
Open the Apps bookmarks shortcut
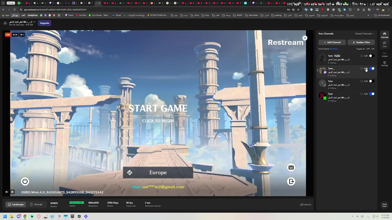click(x=6, y=15)
